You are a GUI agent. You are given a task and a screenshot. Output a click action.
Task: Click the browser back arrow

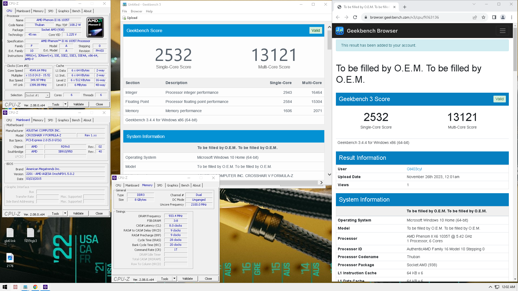pyautogui.click(x=338, y=17)
